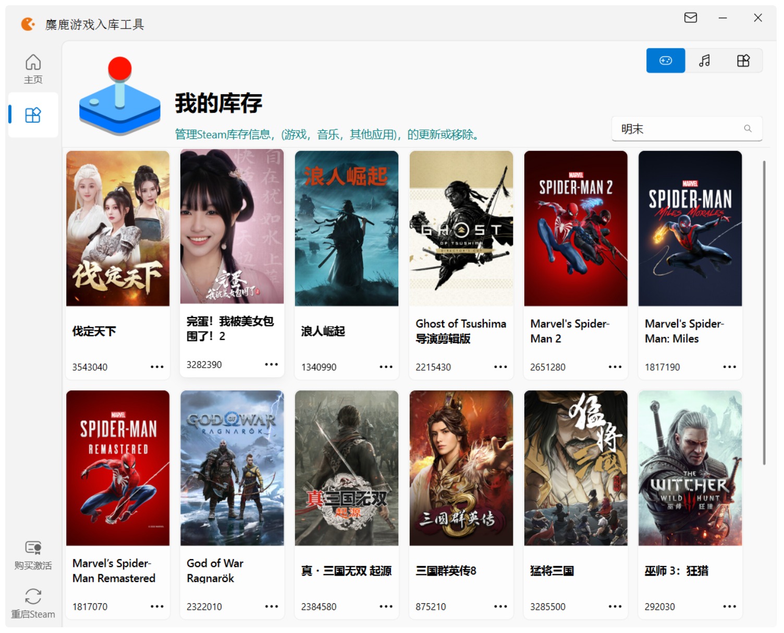Click the app ID 1340990
Screen dimensions: 784x633
[319, 367]
